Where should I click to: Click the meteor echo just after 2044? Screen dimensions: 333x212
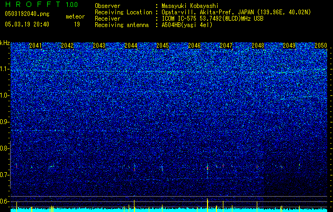(134, 169)
